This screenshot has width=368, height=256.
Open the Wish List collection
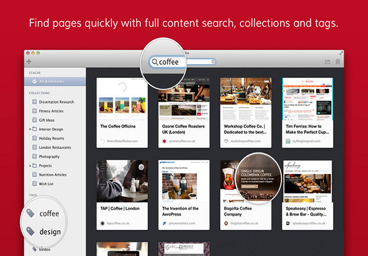click(46, 184)
